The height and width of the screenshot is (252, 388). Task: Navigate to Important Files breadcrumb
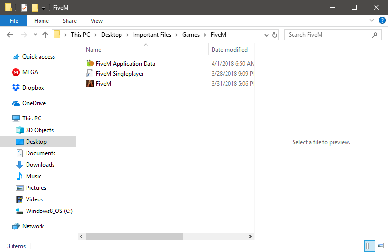pos(152,35)
